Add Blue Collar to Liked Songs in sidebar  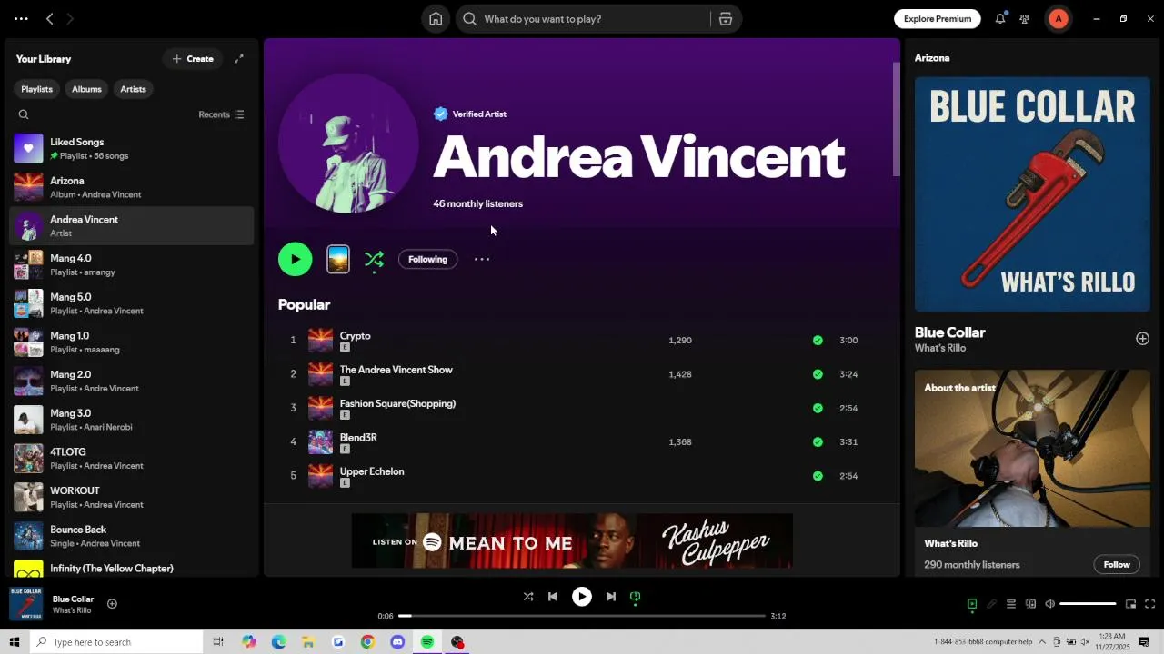click(1142, 339)
